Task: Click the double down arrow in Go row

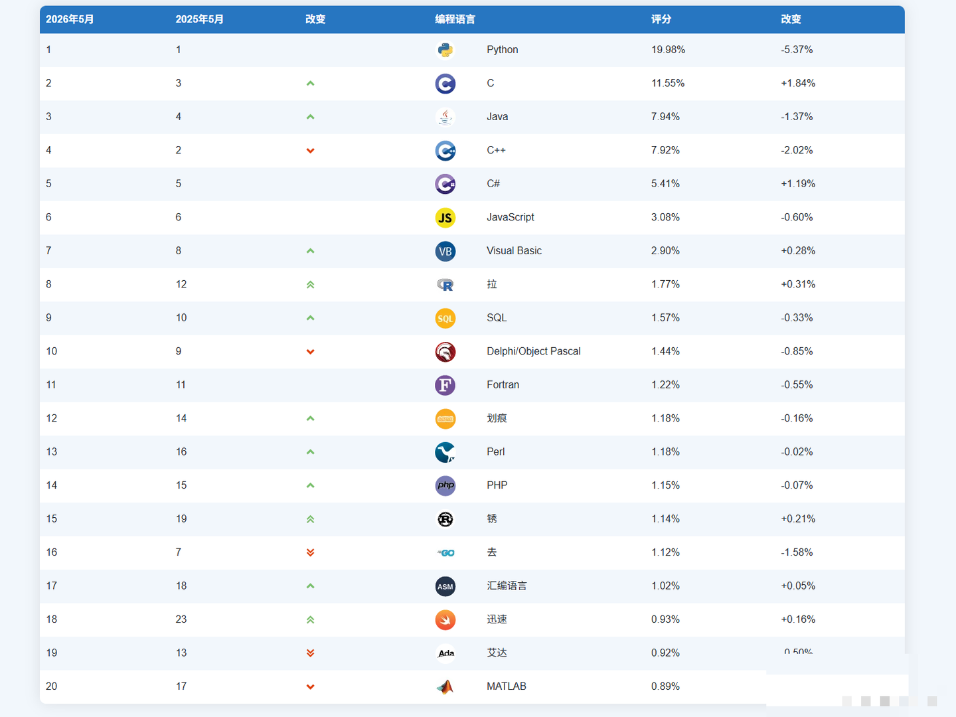Action: tap(310, 552)
